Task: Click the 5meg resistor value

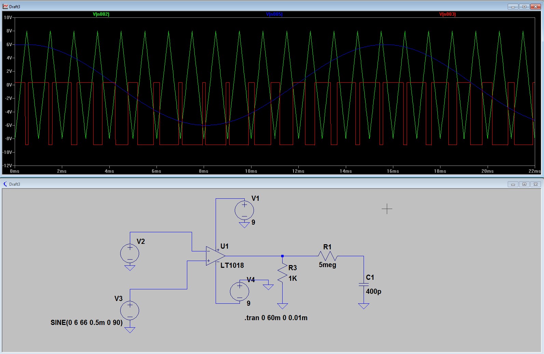Action: (327, 265)
